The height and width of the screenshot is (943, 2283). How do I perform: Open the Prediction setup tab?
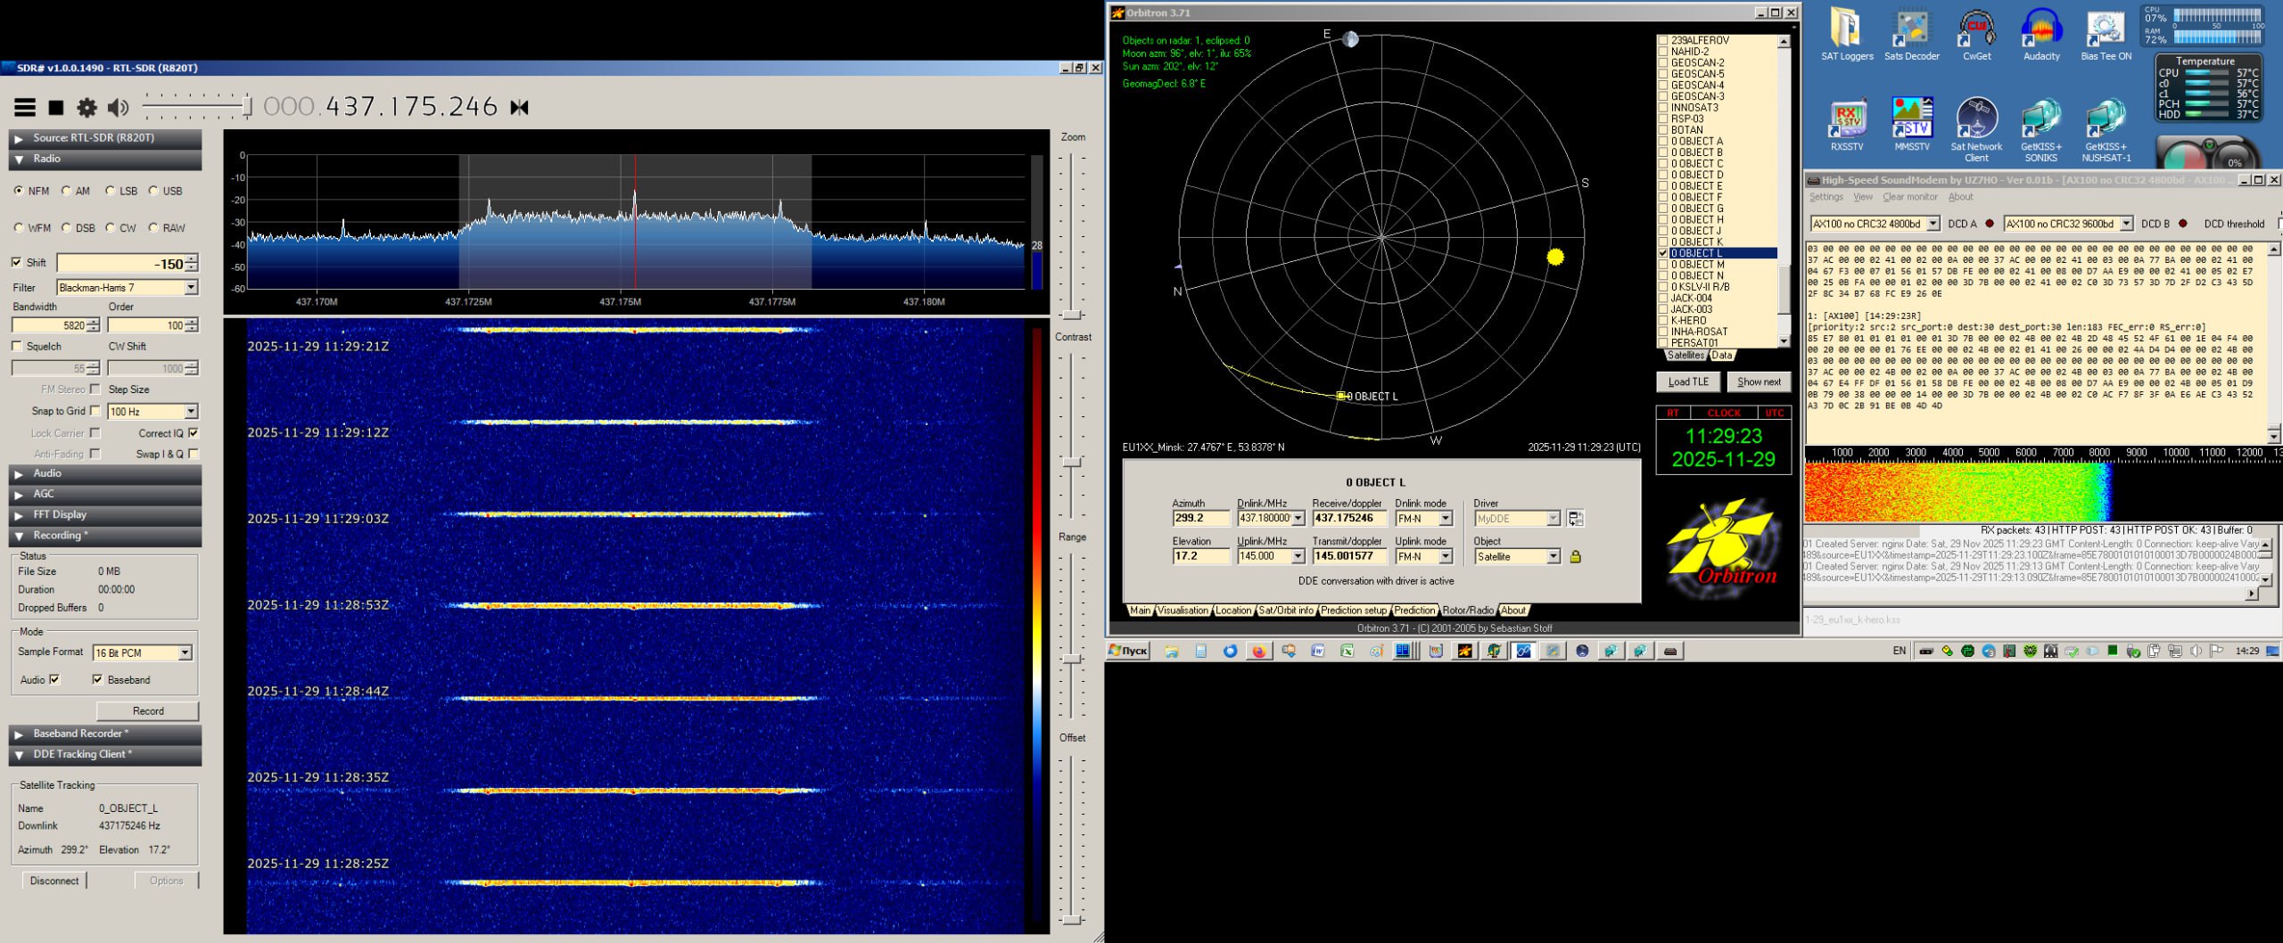click(1353, 611)
